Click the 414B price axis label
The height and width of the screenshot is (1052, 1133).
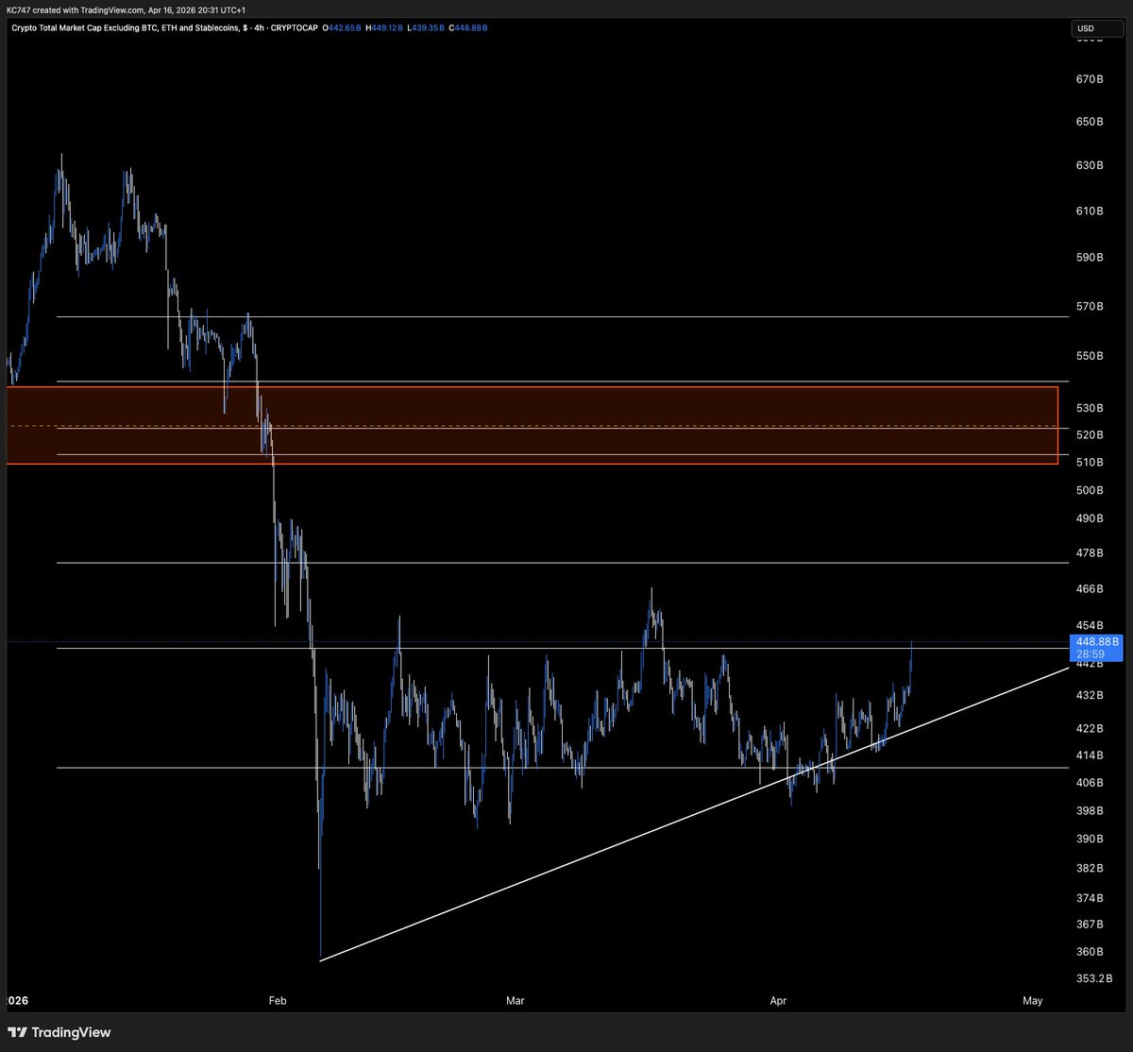1089,755
